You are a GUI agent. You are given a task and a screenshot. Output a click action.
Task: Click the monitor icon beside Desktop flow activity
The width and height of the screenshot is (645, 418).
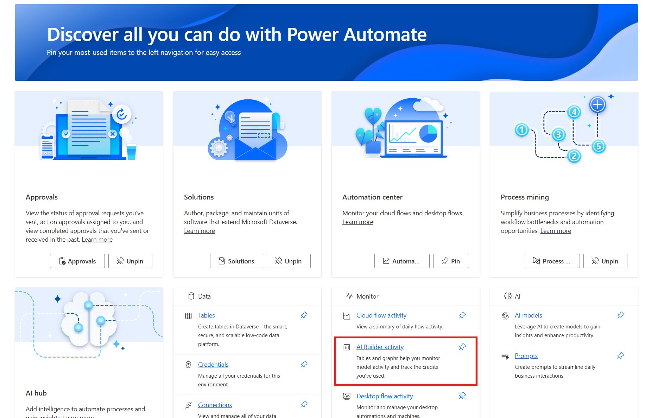[x=347, y=397]
